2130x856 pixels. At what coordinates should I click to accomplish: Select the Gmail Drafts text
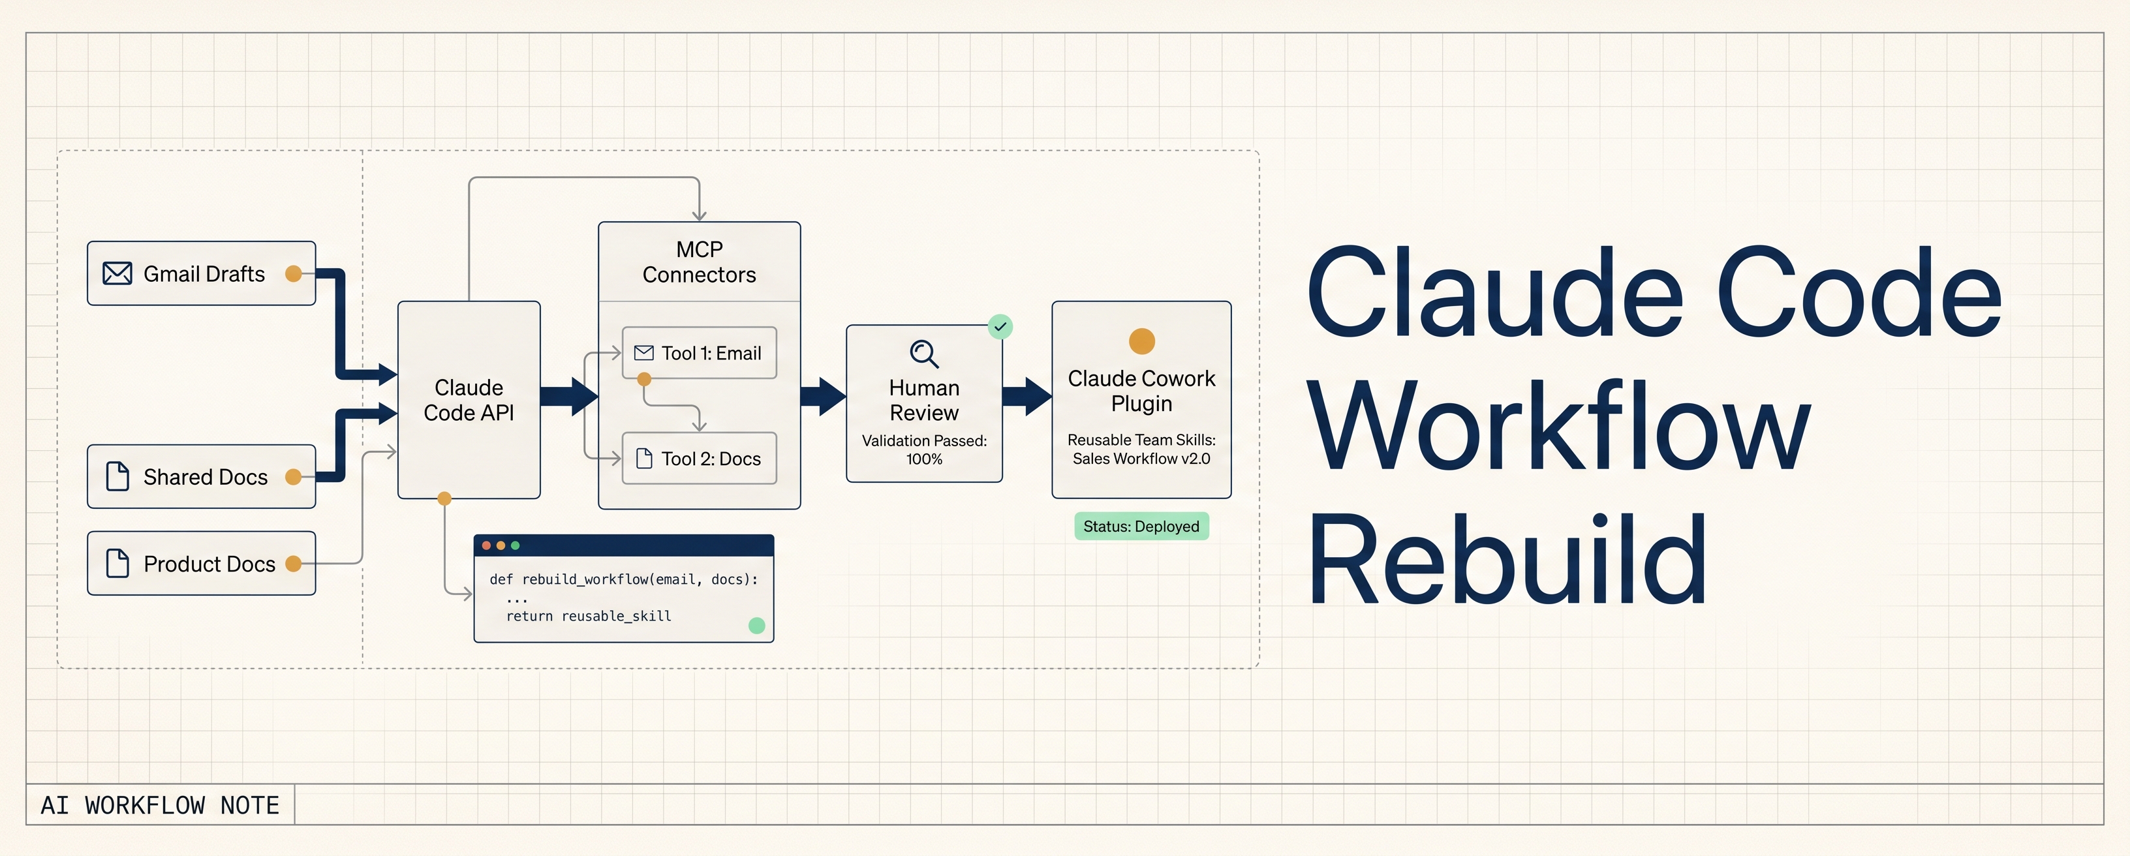click(x=204, y=274)
